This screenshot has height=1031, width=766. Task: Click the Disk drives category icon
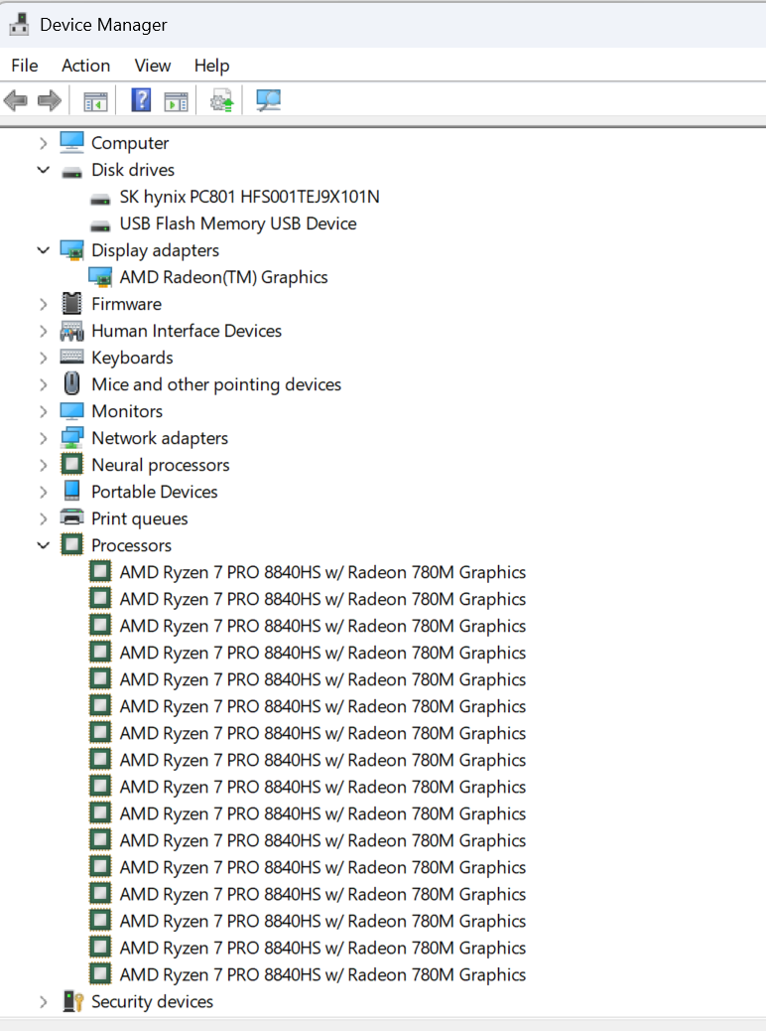(71, 172)
